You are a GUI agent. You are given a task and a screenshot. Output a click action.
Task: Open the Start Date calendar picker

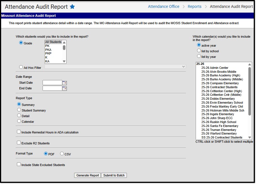64,83
